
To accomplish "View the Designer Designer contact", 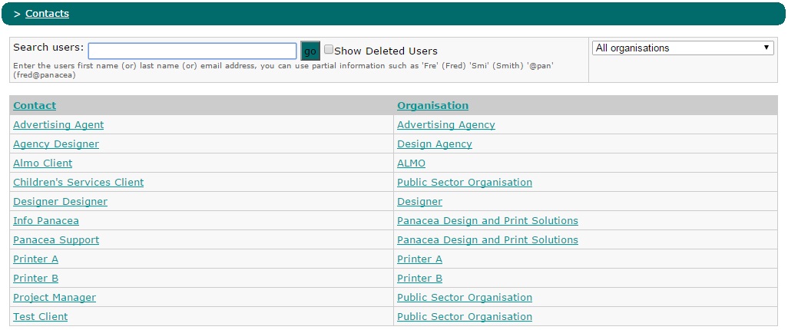I will pyautogui.click(x=61, y=201).
